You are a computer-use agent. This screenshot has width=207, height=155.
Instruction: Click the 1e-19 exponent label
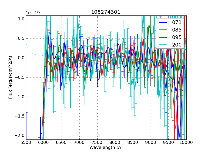pos(33,13)
